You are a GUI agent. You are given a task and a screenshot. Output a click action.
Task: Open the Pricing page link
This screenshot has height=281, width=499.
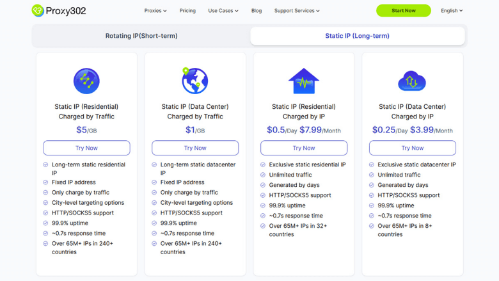point(187,11)
